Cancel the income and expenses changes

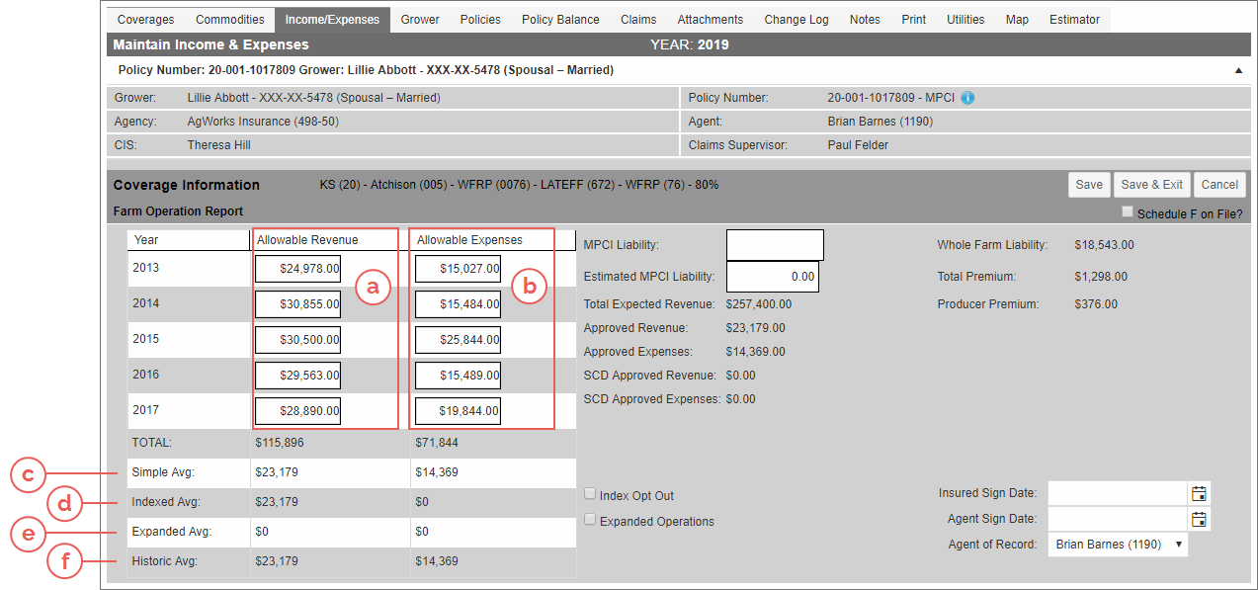1219,185
